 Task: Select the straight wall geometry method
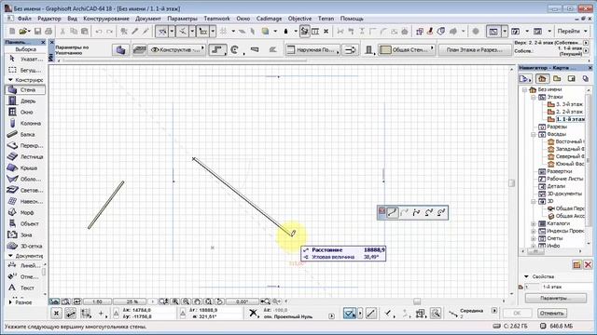point(217,49)
